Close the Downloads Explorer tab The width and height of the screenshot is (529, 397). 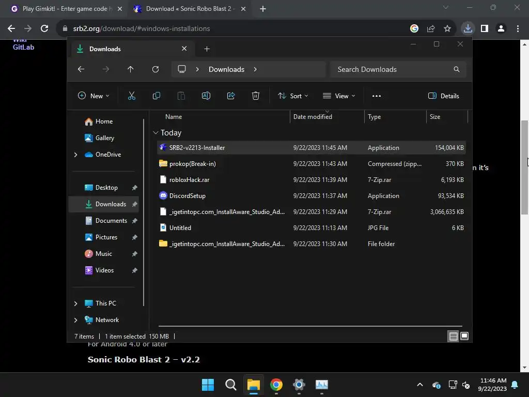(x=184, y=49)
